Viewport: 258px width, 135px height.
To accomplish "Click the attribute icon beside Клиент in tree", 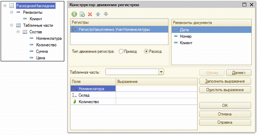I will tap(25, 19).
